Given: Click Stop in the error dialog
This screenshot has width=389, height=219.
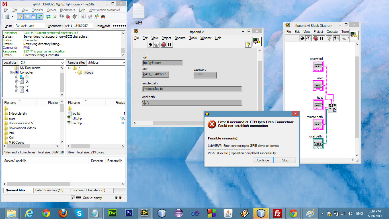Looking at the screenshot, I should pos(285,160).
